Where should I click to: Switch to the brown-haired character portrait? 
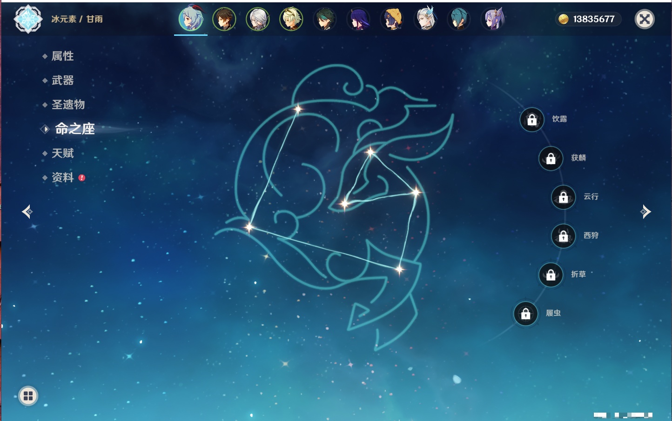[x=224, y=20]
